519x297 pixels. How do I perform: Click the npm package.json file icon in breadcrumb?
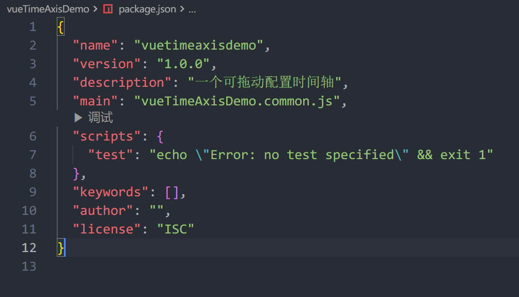pos(108,9)
